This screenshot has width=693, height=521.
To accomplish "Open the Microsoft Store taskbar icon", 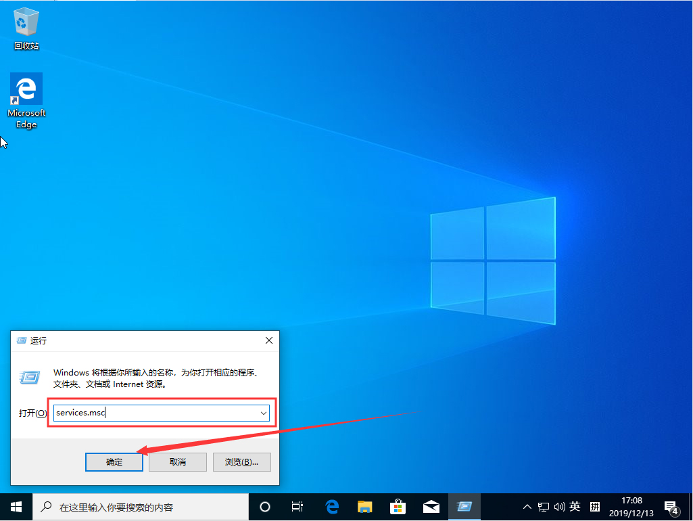I will click(398, 506).
